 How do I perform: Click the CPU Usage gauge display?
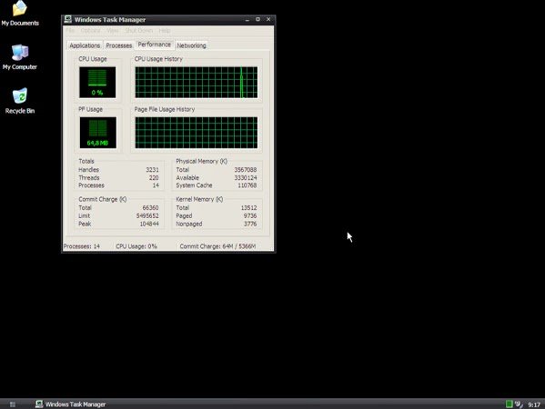coord(97,83)
